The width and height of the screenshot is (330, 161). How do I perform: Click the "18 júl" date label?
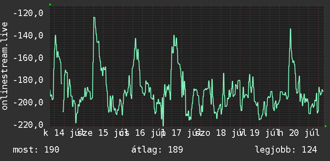tap(230, 133)
